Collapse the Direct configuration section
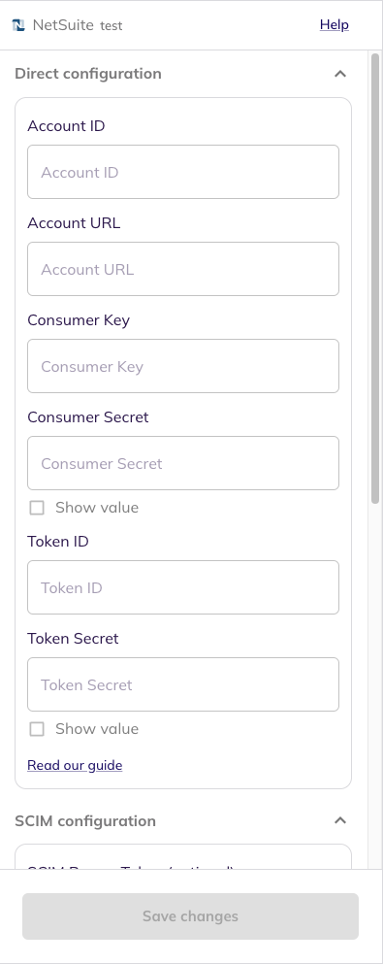Screen dimensions: 383x964 point(340,74)
